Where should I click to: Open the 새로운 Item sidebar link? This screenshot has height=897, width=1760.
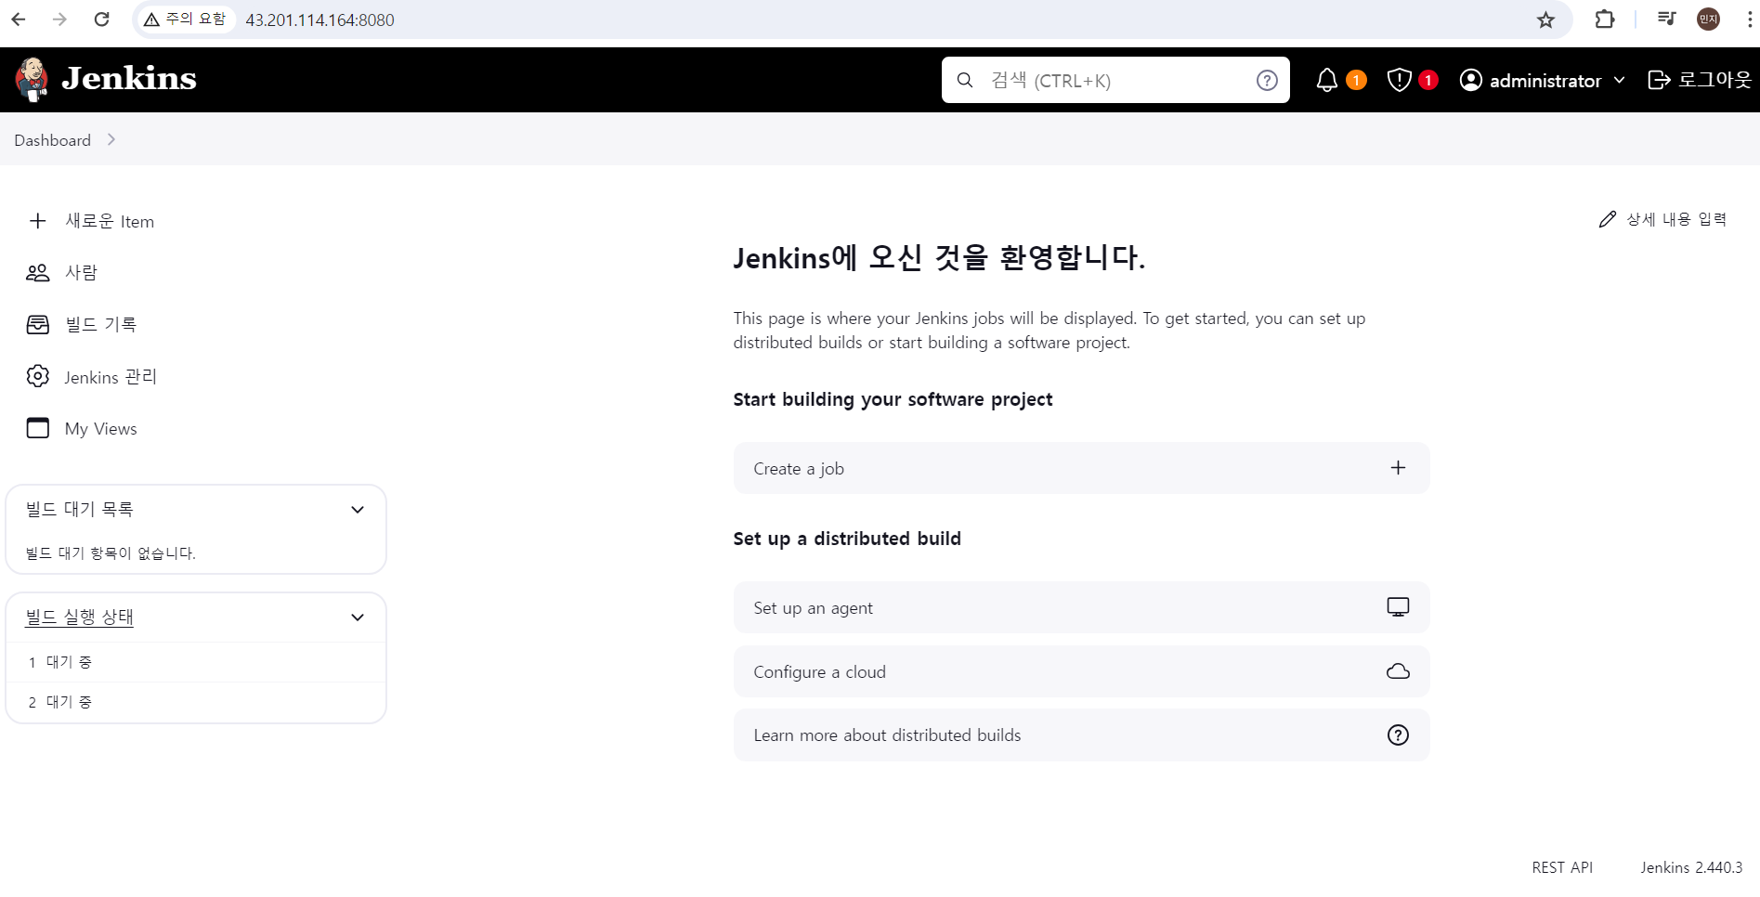tap(110, 221)
